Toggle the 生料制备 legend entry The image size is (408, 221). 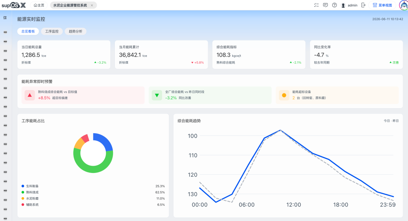pyautogui.click(x=30, y=186)
